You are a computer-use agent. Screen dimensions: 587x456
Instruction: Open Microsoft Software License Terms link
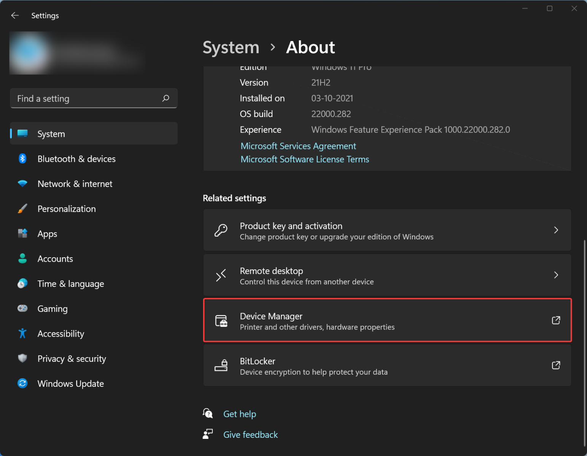tap(305, 159)
